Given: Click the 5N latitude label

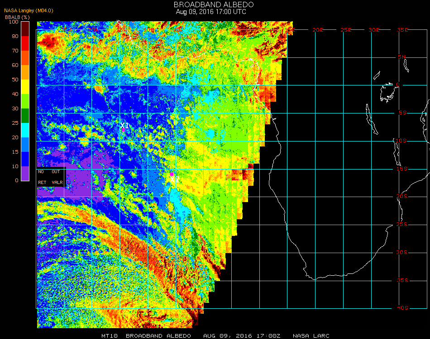Looking at the screenshot, I should tap(402, 57).
